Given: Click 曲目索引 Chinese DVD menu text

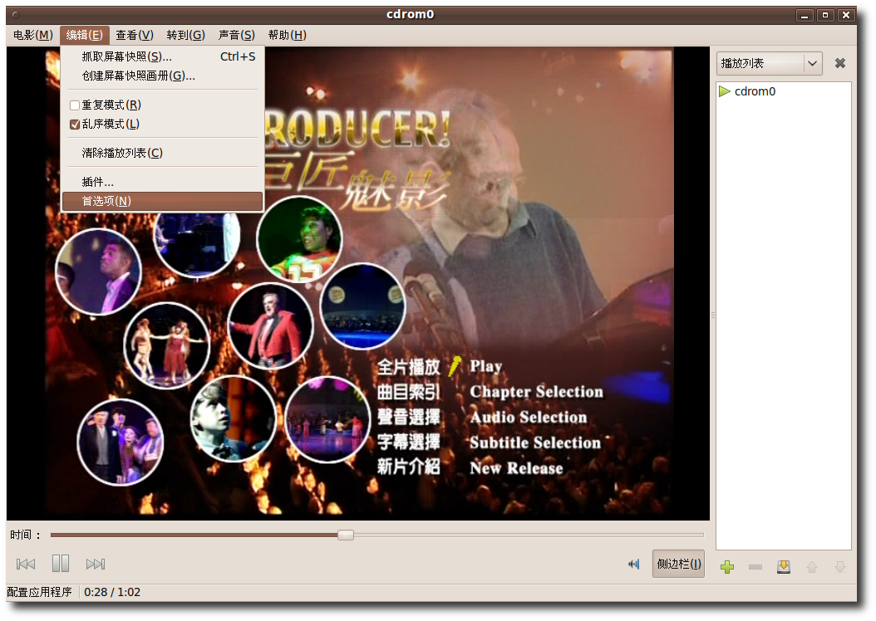Looking at the screenshot, I should click(x=409, y=392).
